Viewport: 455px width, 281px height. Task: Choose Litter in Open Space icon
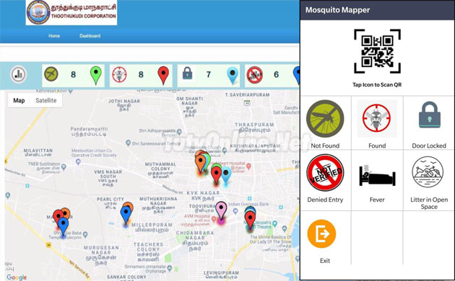(428, 172)
